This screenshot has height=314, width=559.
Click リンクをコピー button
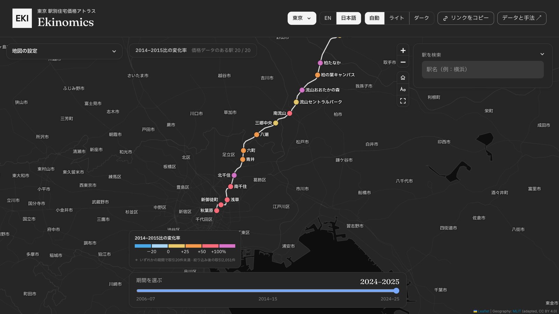(466, 18)
